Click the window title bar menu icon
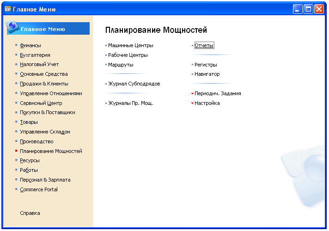329x231 pixels. click(x=8, y=9)
